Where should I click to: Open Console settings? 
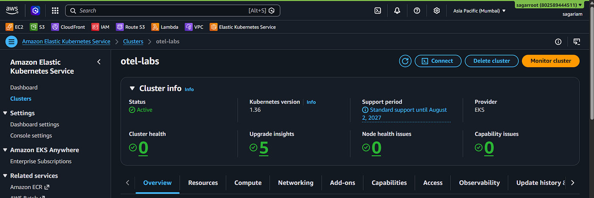31,135
